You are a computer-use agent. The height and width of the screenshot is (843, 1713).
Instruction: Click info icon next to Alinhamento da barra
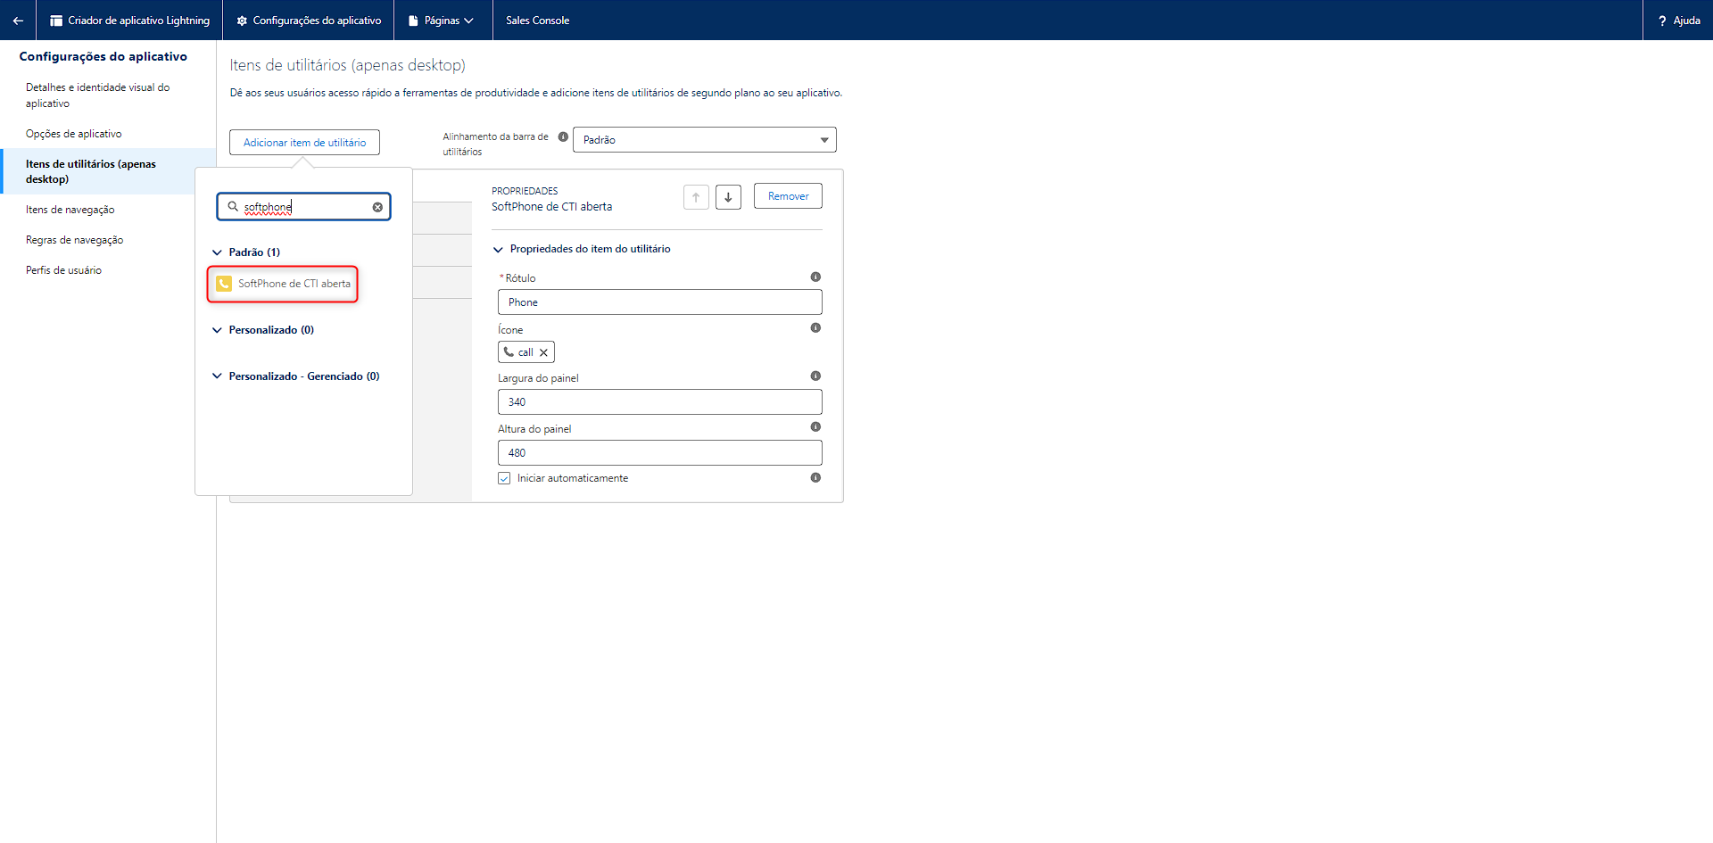[x=563, y=136]
